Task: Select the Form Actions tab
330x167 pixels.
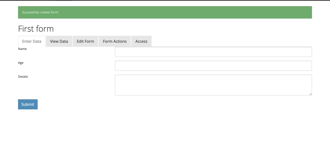Action: tap(115, 42)
